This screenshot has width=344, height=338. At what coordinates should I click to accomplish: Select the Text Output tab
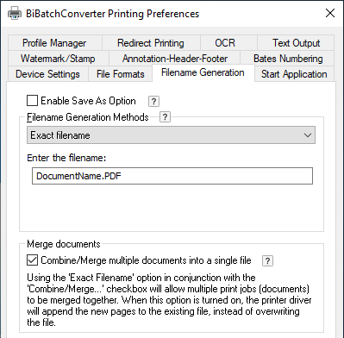tap(296, 43)
